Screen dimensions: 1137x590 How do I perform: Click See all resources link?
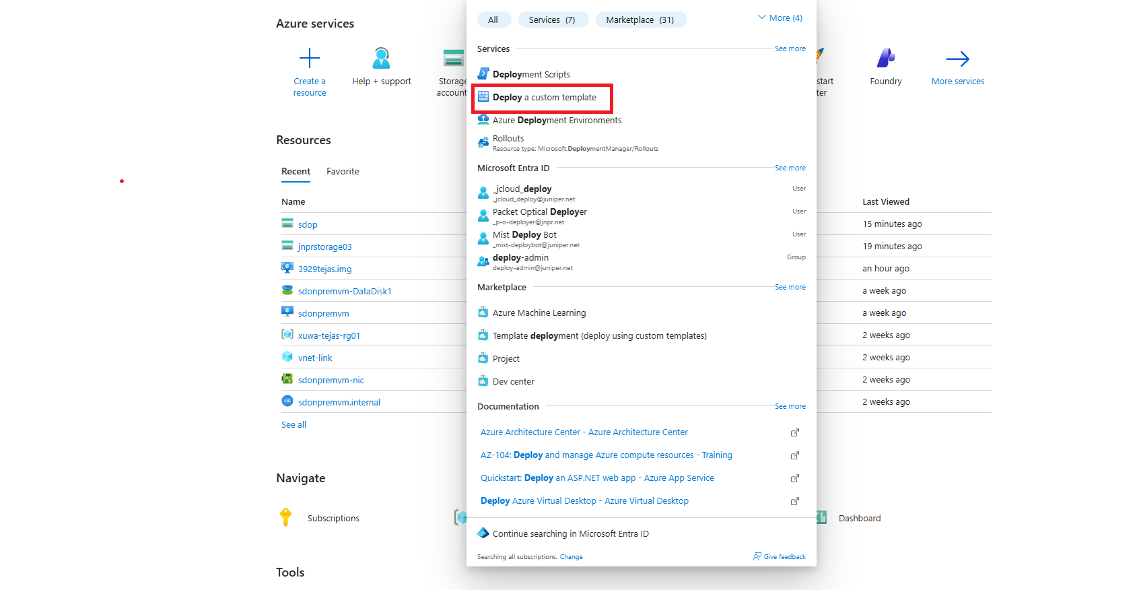click(x=294, y=425)
